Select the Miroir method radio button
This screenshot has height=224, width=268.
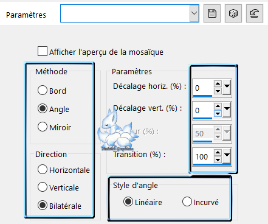tap(43, 127)
